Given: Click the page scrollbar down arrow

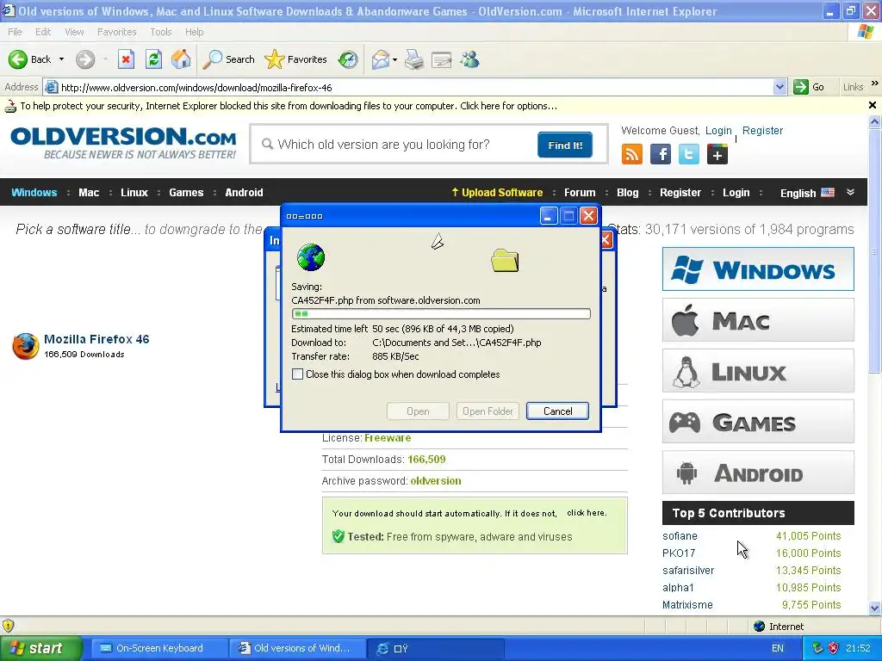Looking at the screenshot, I should click(874, 608).
